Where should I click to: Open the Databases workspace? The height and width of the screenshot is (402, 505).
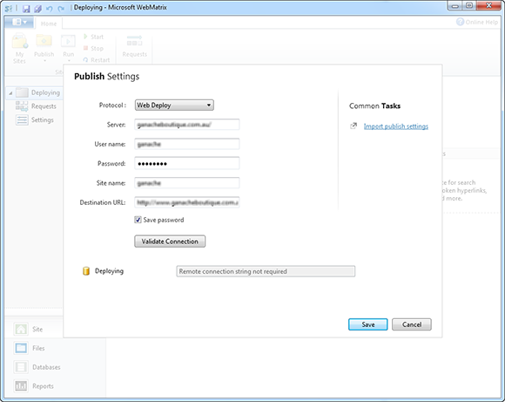point(37,367)
